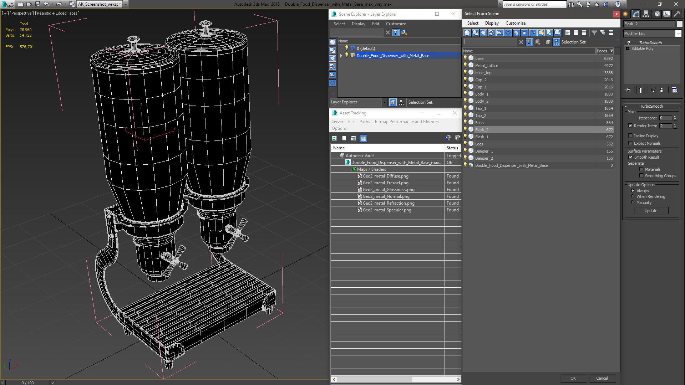The image size is (685, 385).
Task: Toggle Display Shapes filter in Select From Scene
Action: click(x=475, y=33)
